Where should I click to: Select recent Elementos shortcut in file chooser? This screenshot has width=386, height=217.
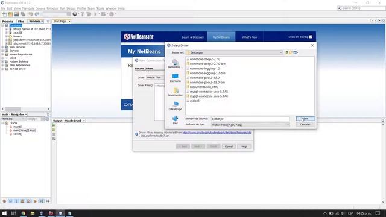click(176, 64)
